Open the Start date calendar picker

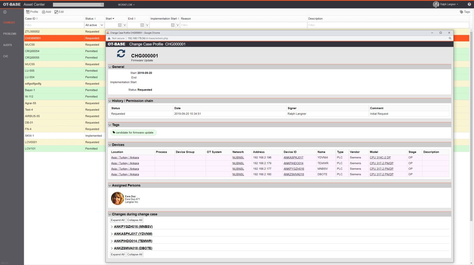coord(120,25)
